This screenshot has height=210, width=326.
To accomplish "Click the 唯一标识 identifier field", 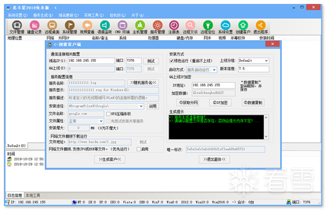I will pos(225,149).
